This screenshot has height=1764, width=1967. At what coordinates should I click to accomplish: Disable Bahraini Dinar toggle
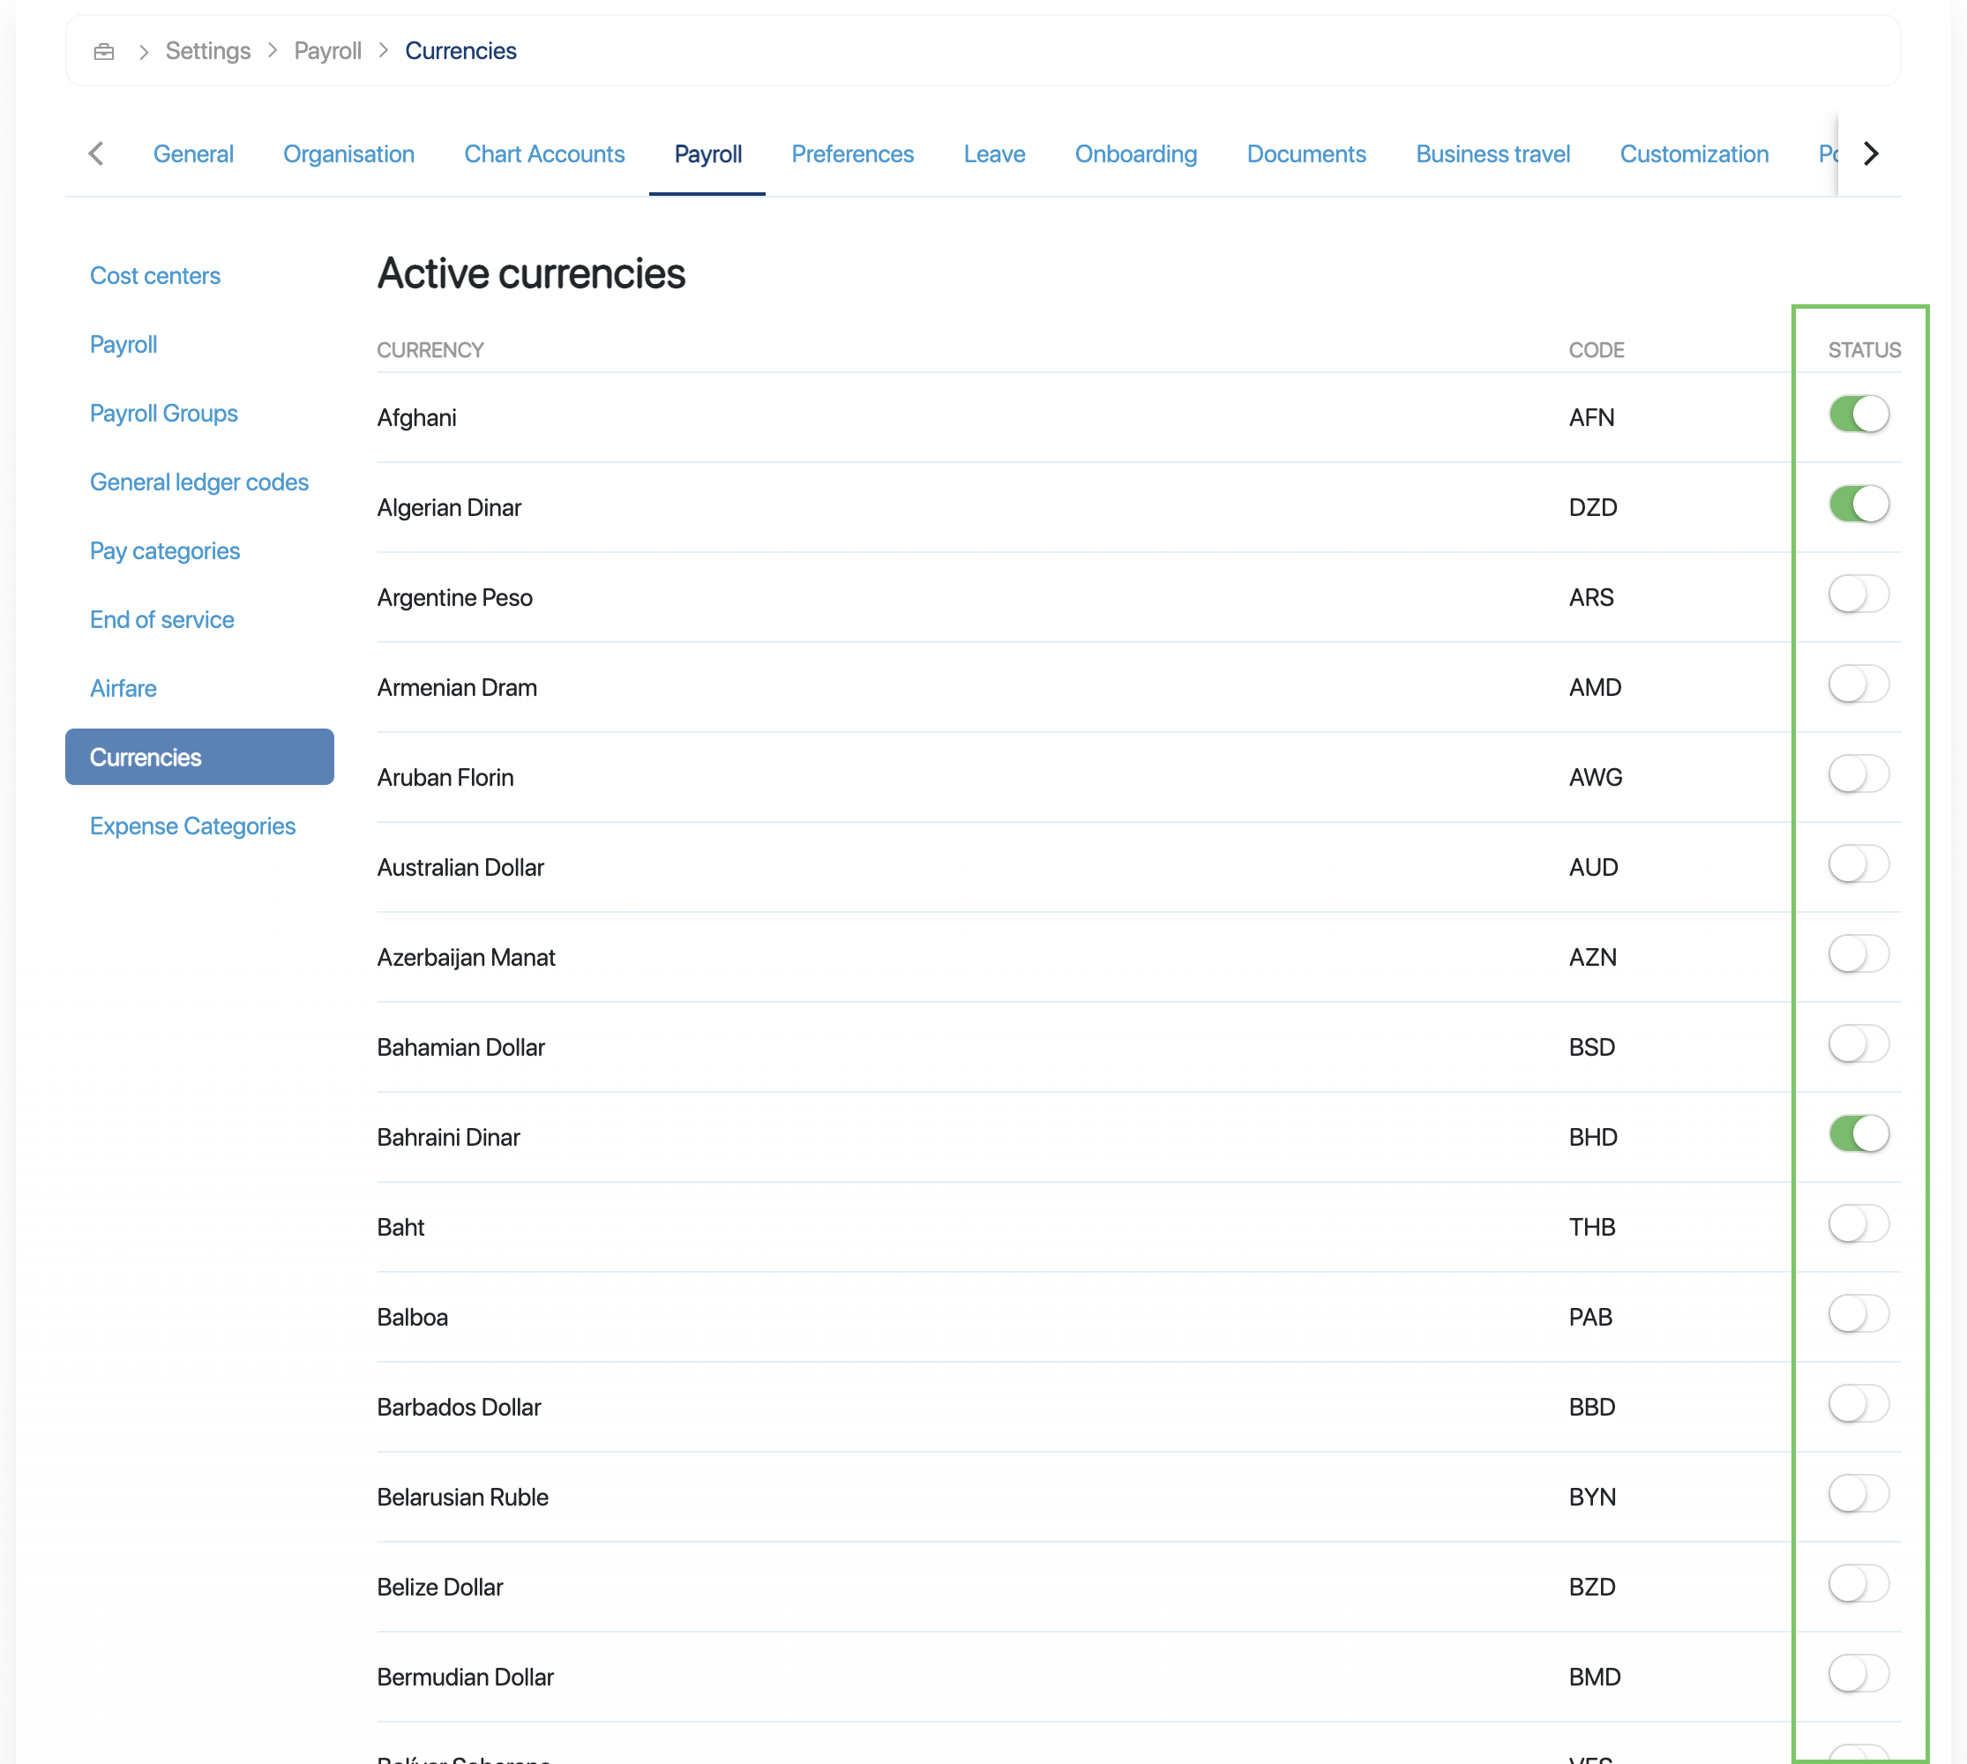(1858, 1134)
